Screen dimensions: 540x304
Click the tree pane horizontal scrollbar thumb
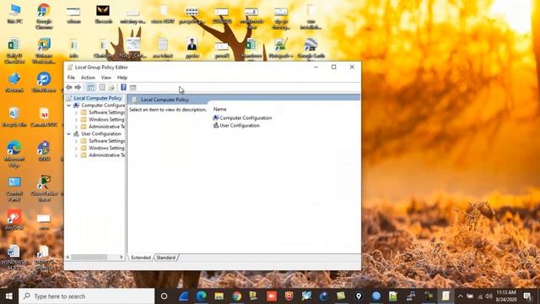click(x=89, y=257)
